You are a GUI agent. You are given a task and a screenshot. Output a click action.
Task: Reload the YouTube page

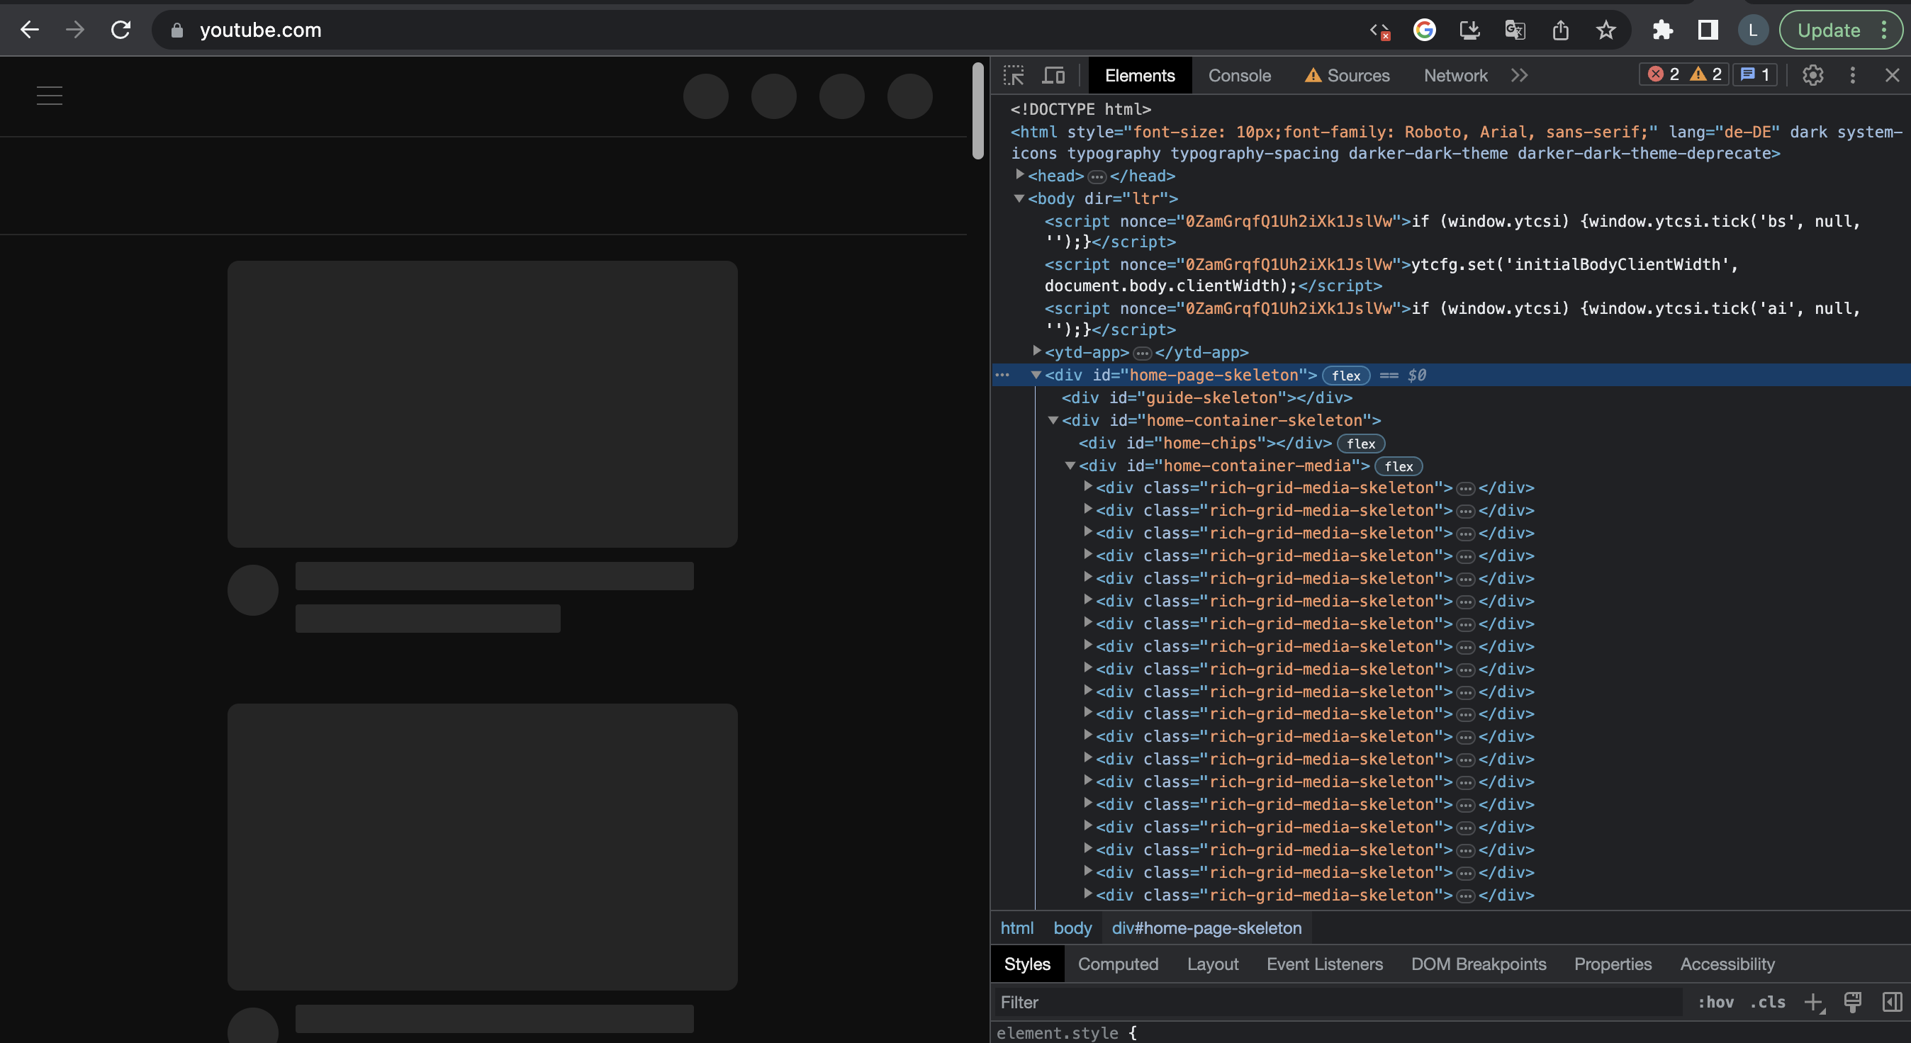pyautogui.click(x=121, y=30)
